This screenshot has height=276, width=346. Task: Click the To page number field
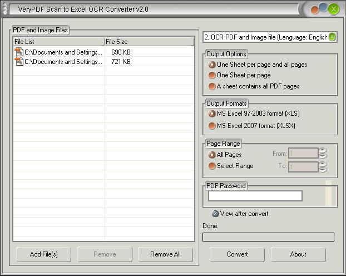point(303,167)
